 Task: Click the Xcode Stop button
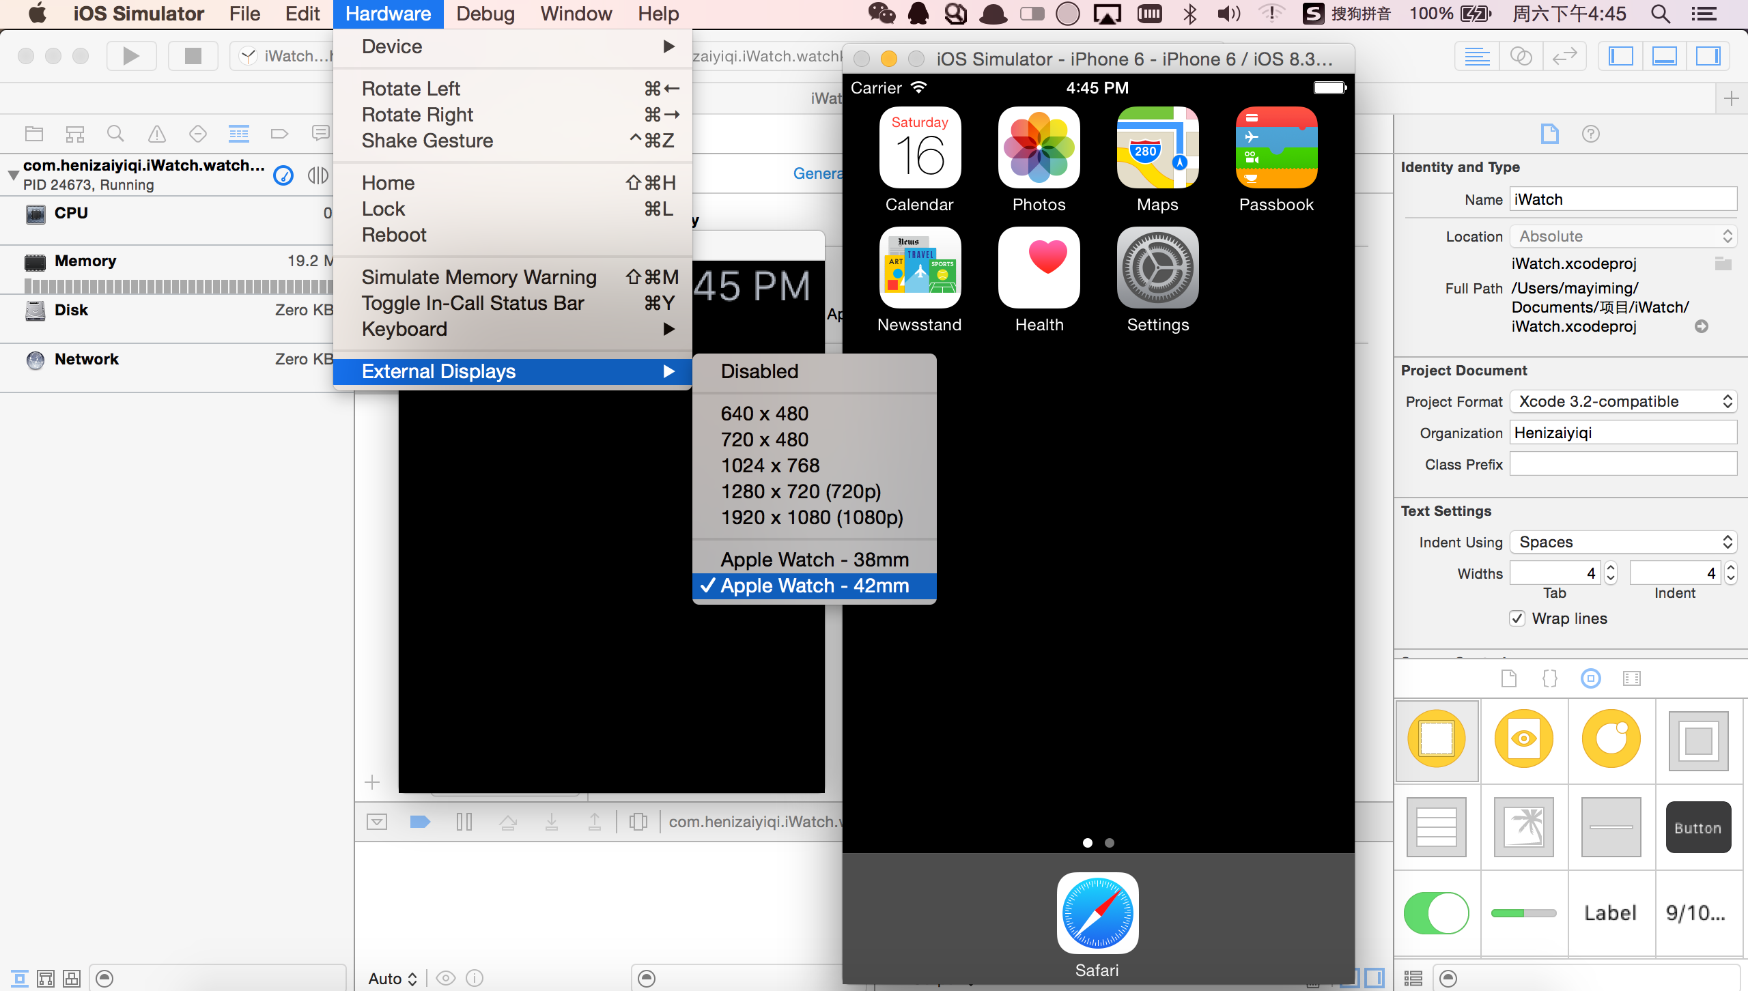(193, 56)
